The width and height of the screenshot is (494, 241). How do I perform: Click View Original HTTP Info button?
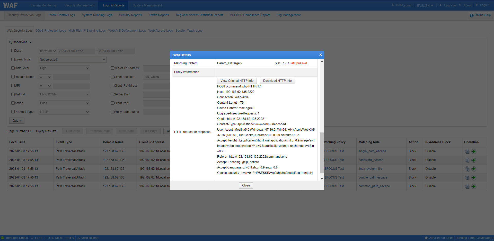click(237, 81)
